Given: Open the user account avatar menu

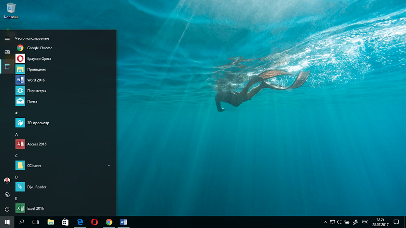Looking at the screenshot, I should pos(7,180).
